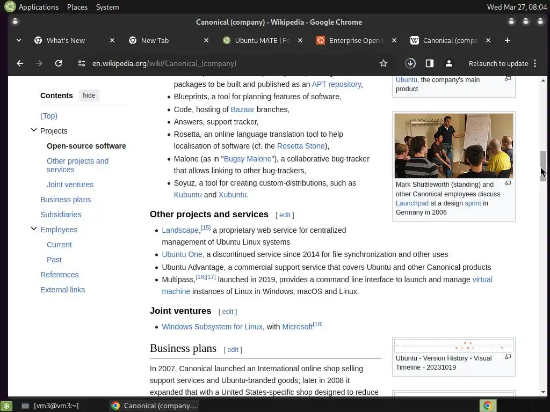Reload the Wikipedia page
550x412 pixels.
pos(59,63)
